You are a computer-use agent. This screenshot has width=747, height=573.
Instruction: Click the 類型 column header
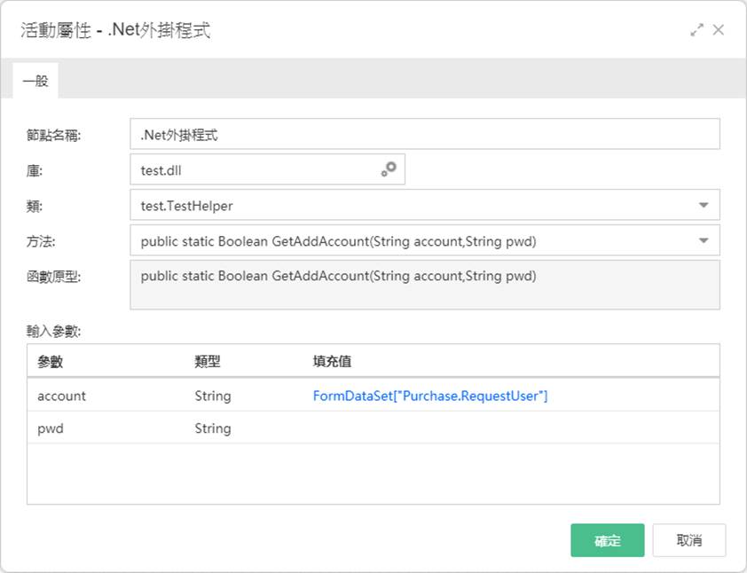tap(208, 362)
